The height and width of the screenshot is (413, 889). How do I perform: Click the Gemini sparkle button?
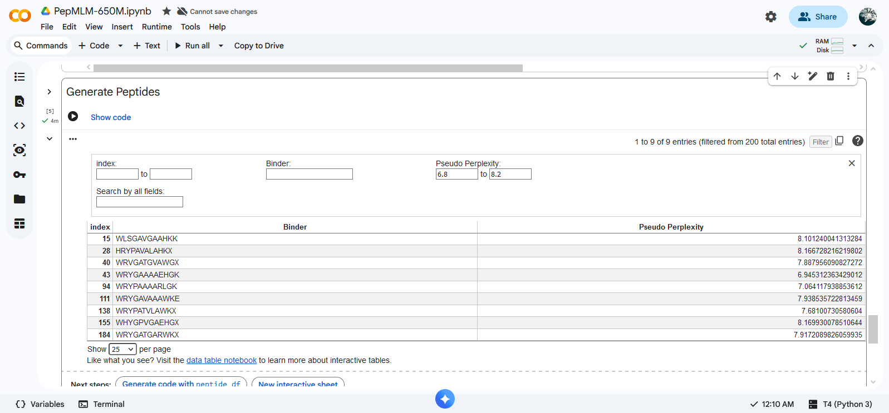(x=445, y=399)
